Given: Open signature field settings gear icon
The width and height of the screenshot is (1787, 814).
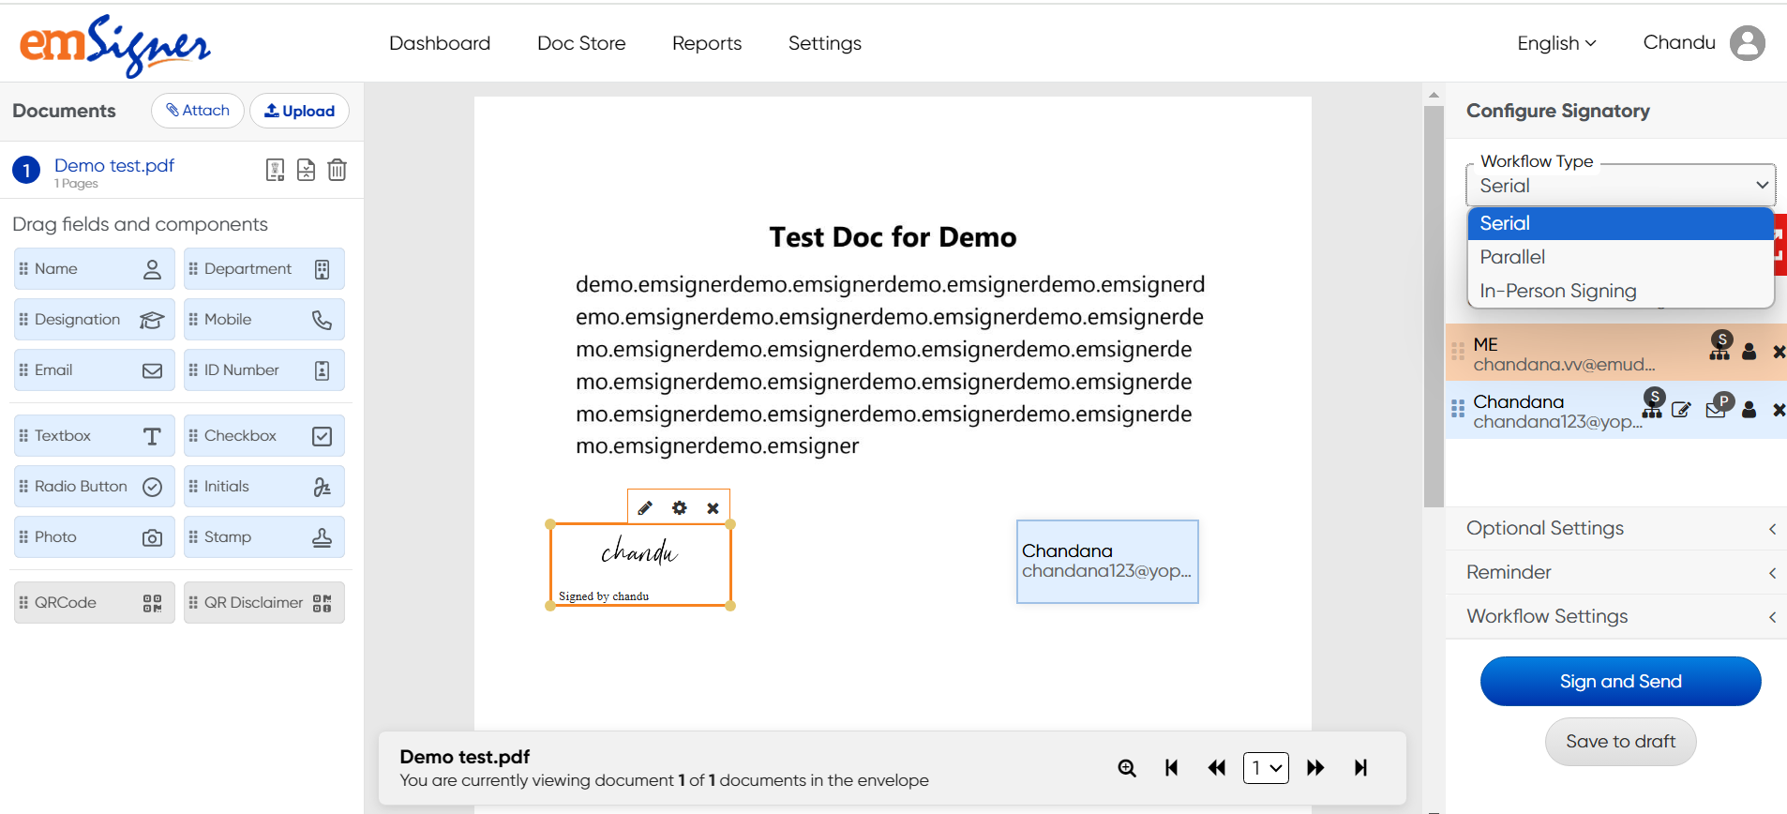Looking at the screenshot, I should coord(680,508).
